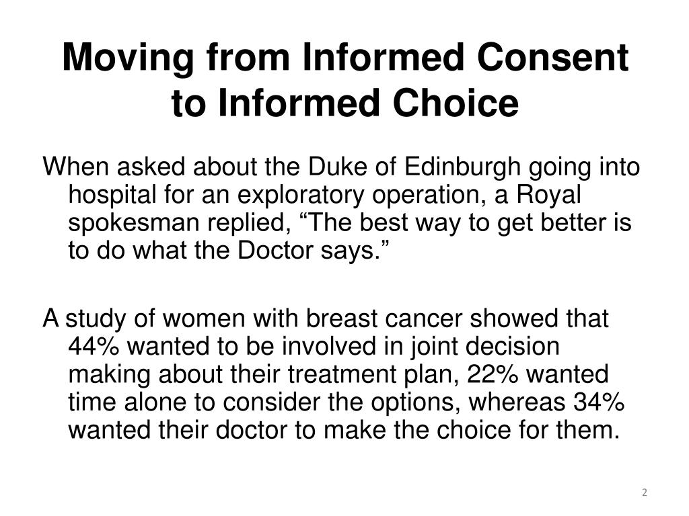Click the words 'Royal spokesman replied'
689x516 pixels.
[324, 209]
